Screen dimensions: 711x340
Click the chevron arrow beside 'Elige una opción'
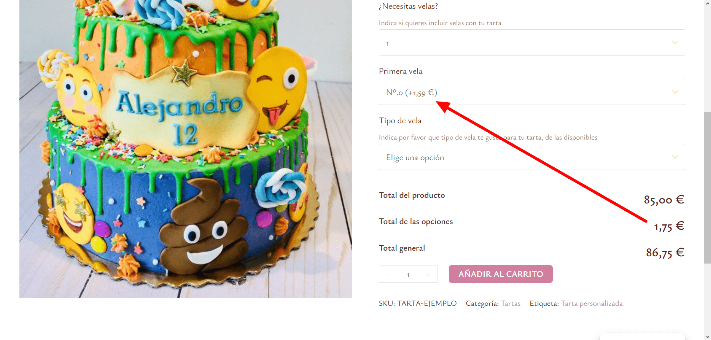point(675,157)
